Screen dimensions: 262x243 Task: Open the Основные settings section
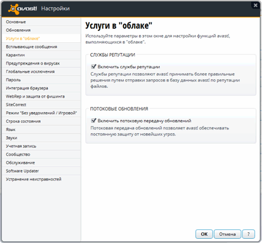click(x=41, y=22)
